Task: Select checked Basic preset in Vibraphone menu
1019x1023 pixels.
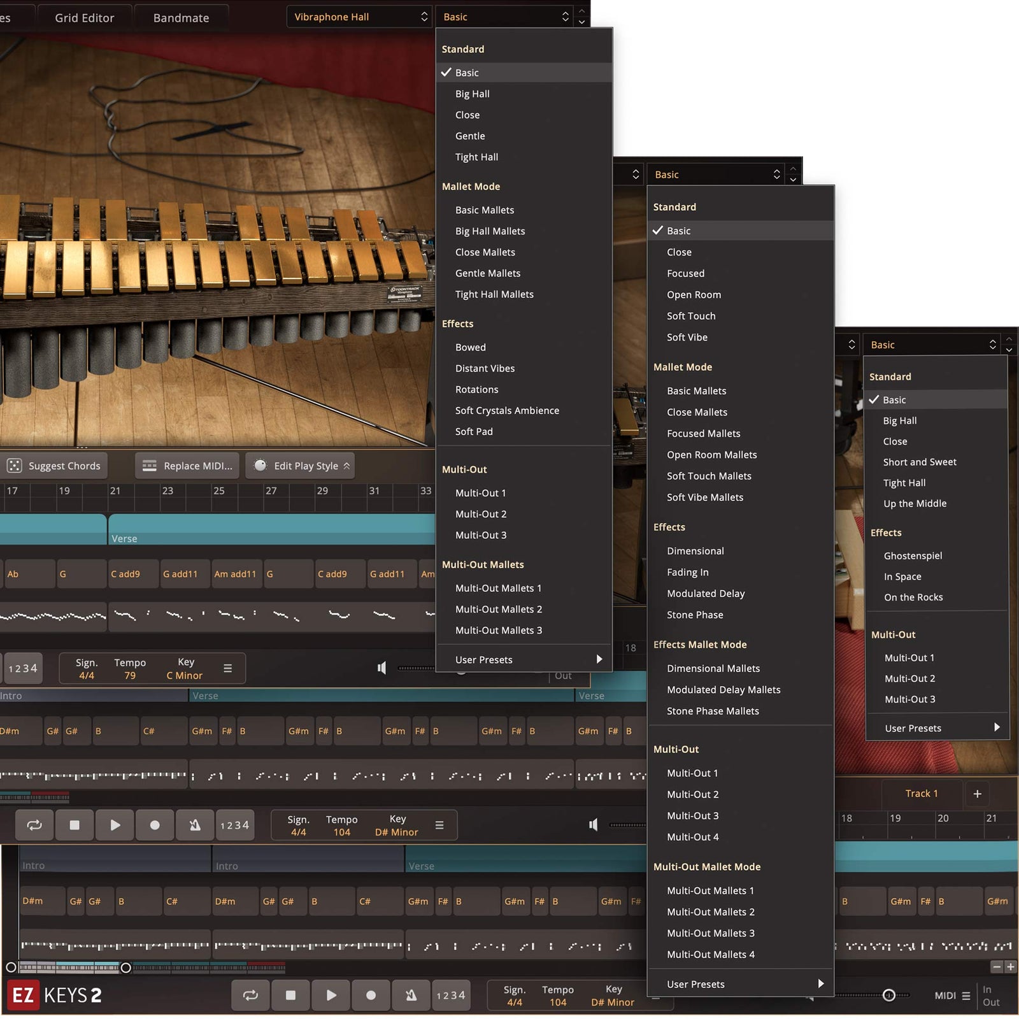Action: (524, 73)
